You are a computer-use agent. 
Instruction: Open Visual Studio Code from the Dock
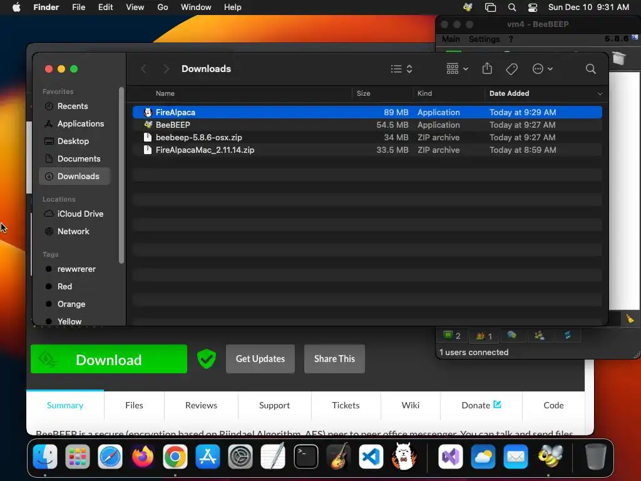371,456
